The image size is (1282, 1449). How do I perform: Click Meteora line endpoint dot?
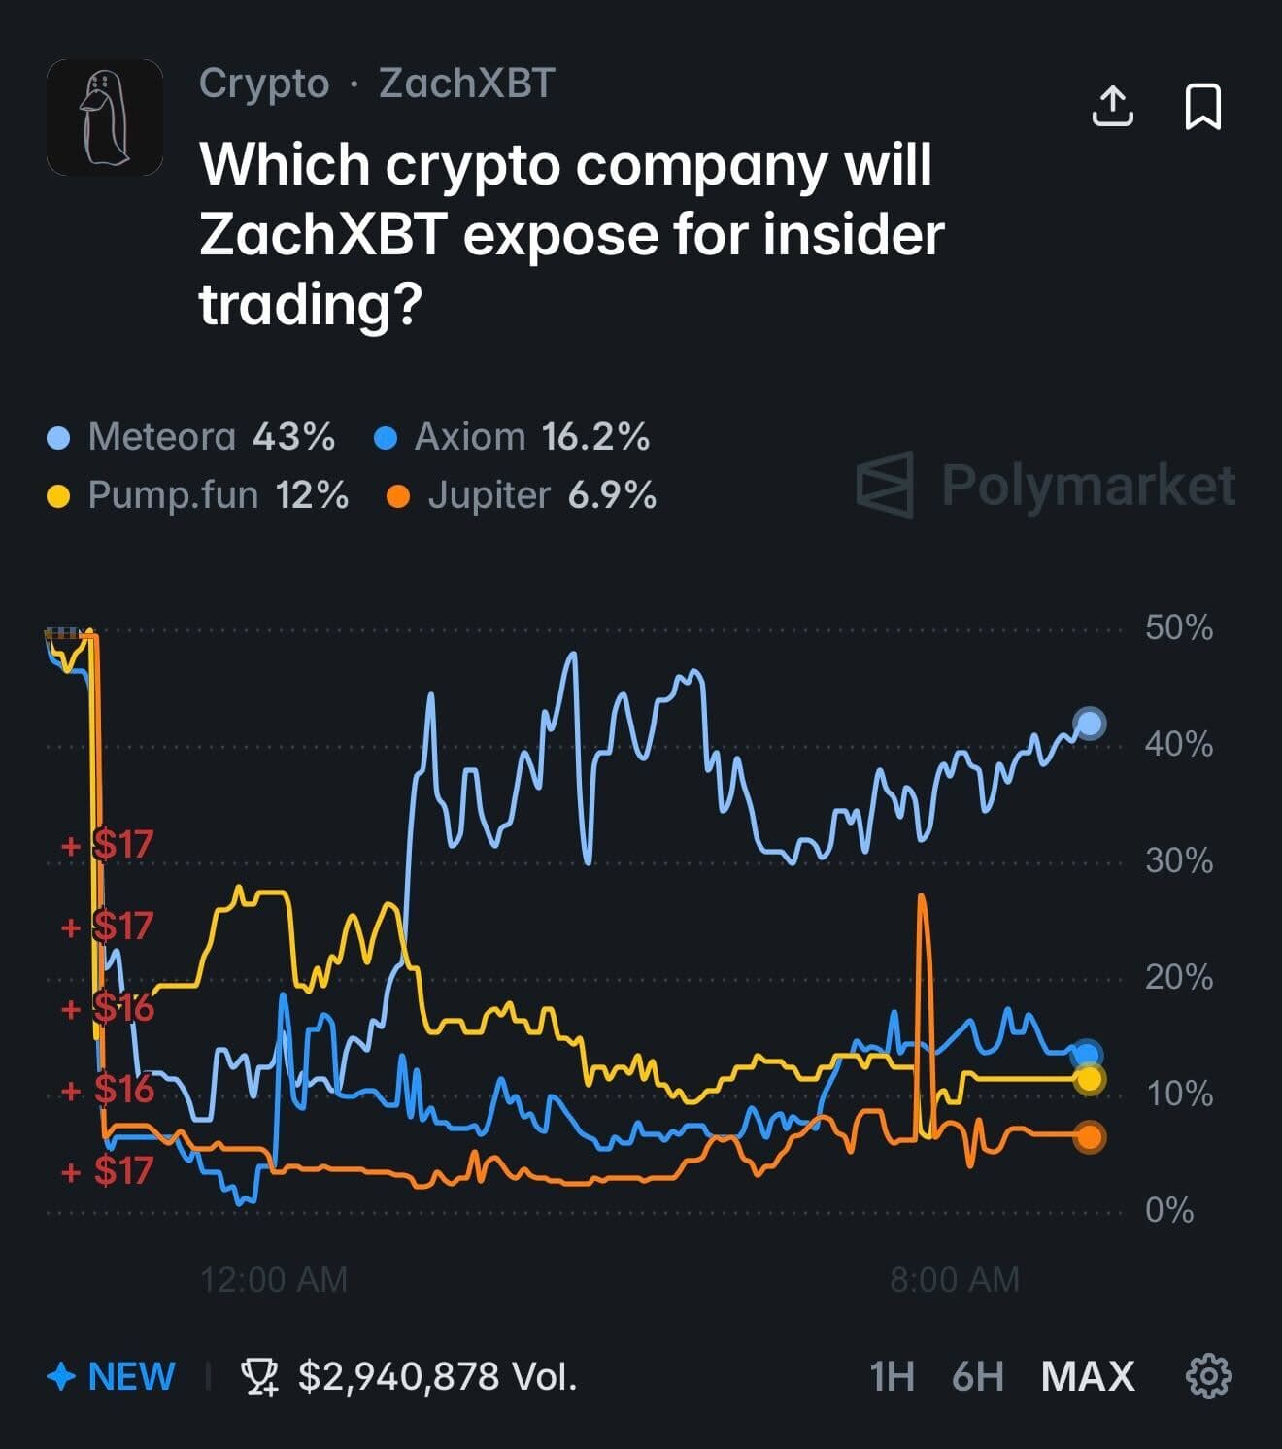[x=1090, y=724]
